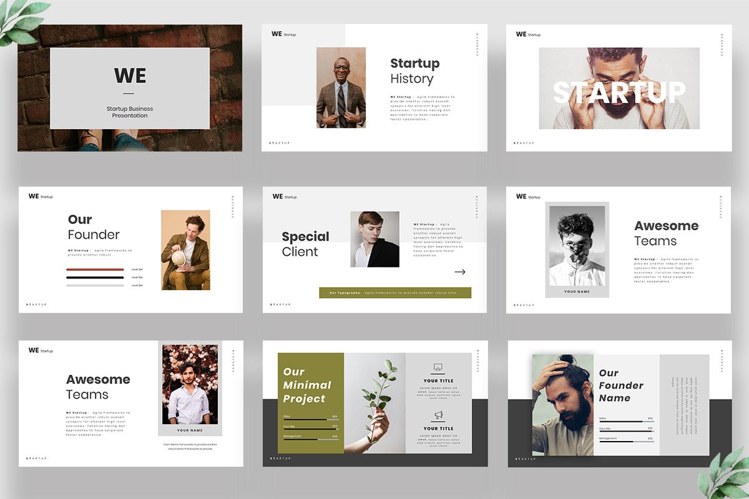Click the Startup History heading

click(414, 71)
